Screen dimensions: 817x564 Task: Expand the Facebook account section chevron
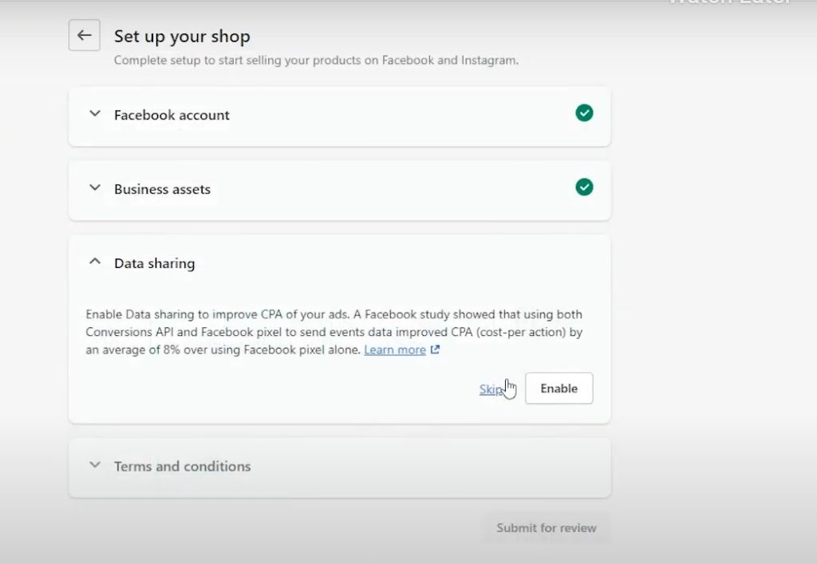[x=95, y=114]
